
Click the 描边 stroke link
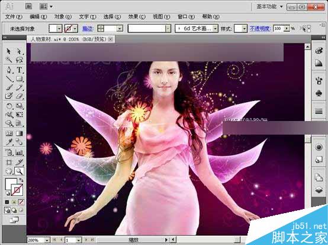point(88,28)
